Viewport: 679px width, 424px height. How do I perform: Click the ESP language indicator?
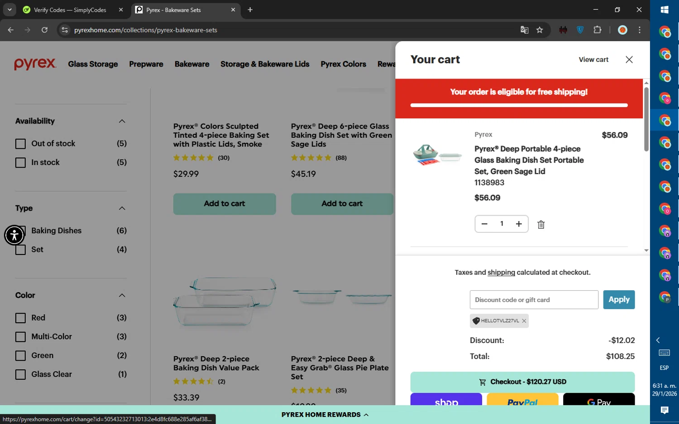click(664, 368)
